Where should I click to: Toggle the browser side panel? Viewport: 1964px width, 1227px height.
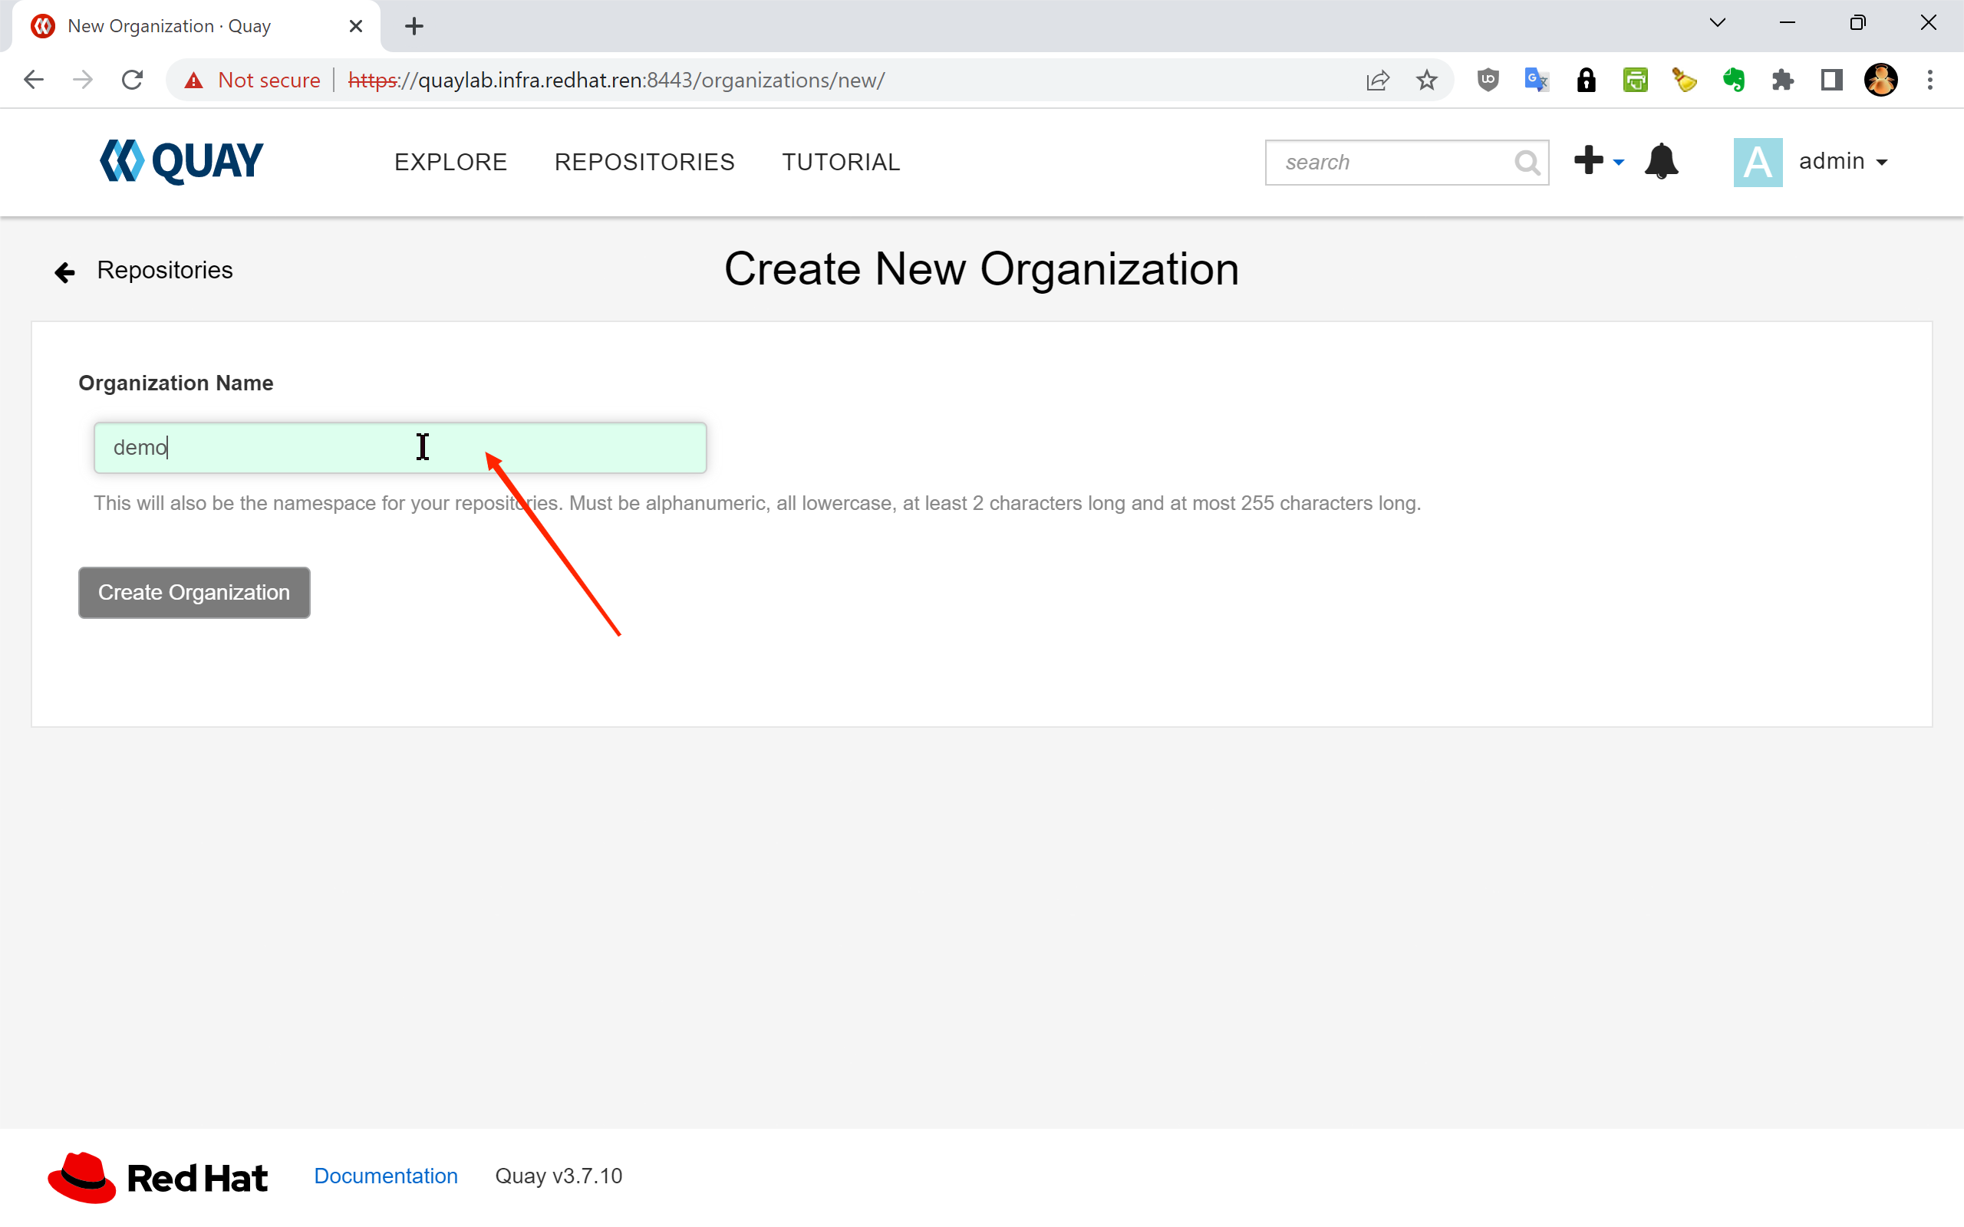[1832, 81]
